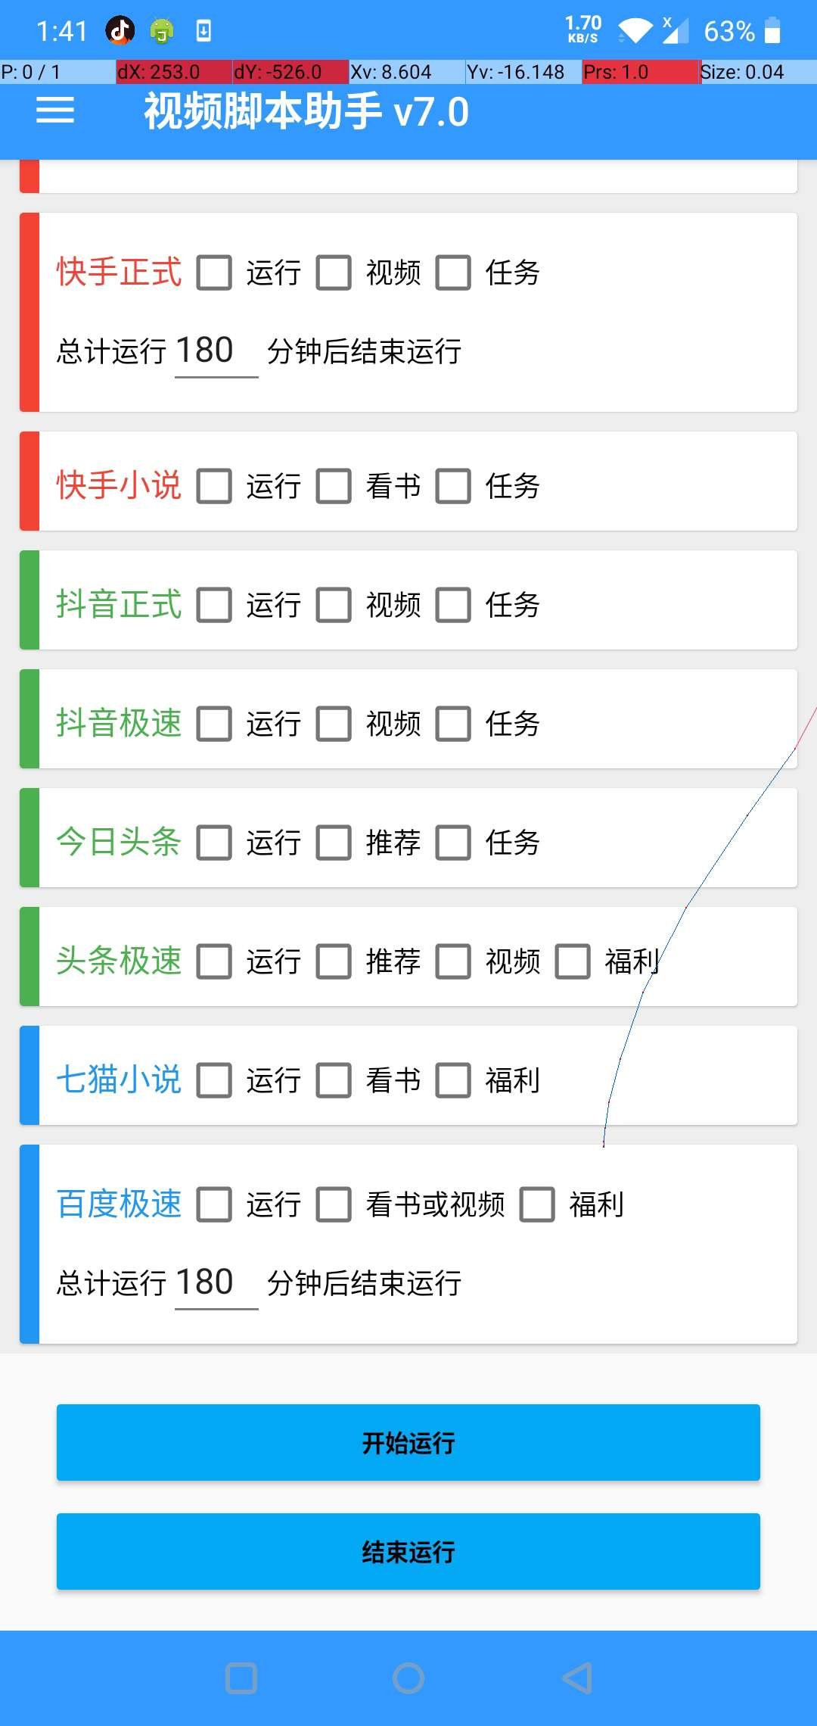817x1726 pixels.
Task: Toggle 任务 checkbox for 抖音极速
Action: click(x=453, y=724)
